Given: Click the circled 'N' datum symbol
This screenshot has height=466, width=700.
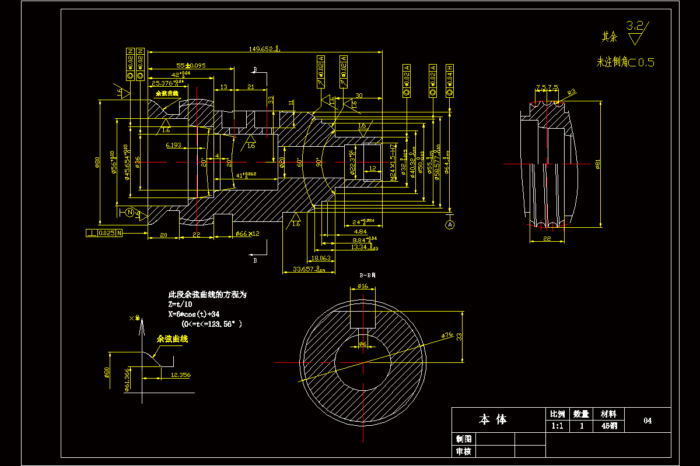Looking at the screenshot, I should (130, 211).
